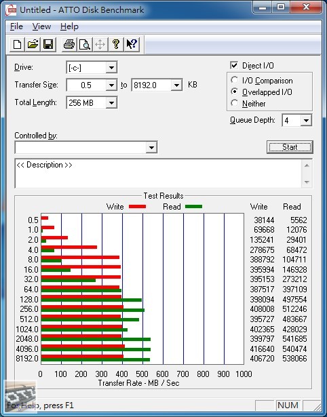
Task: Expand the maximum Transfer Size 8192.0 dropdown
Action: pyautogui.click(x=176, y=85)
